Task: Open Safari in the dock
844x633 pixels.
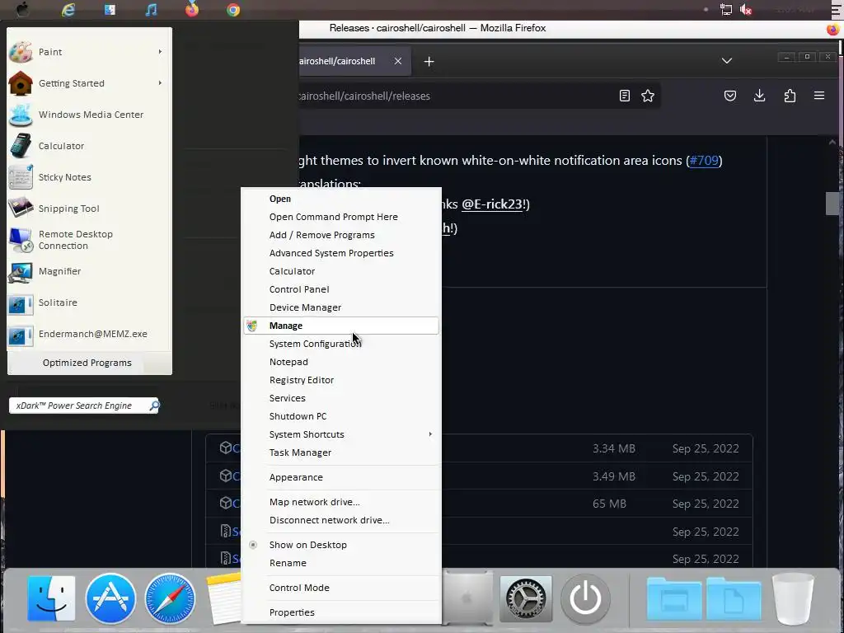Action: (x=170, y=598)
